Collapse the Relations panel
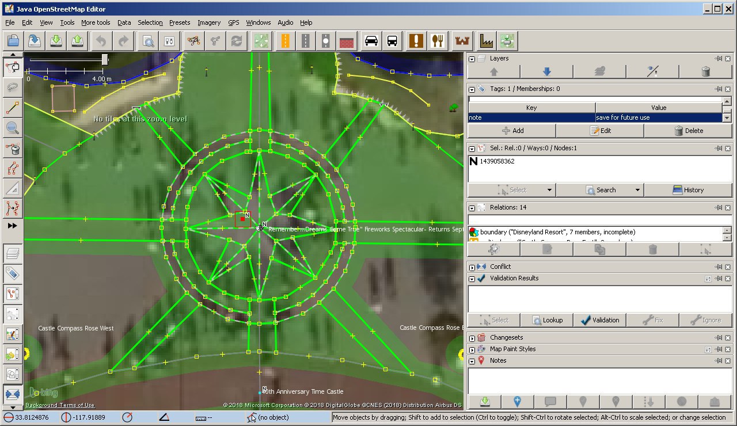Image resolution: width=737 pixels, height=426 pixels. 472,207
